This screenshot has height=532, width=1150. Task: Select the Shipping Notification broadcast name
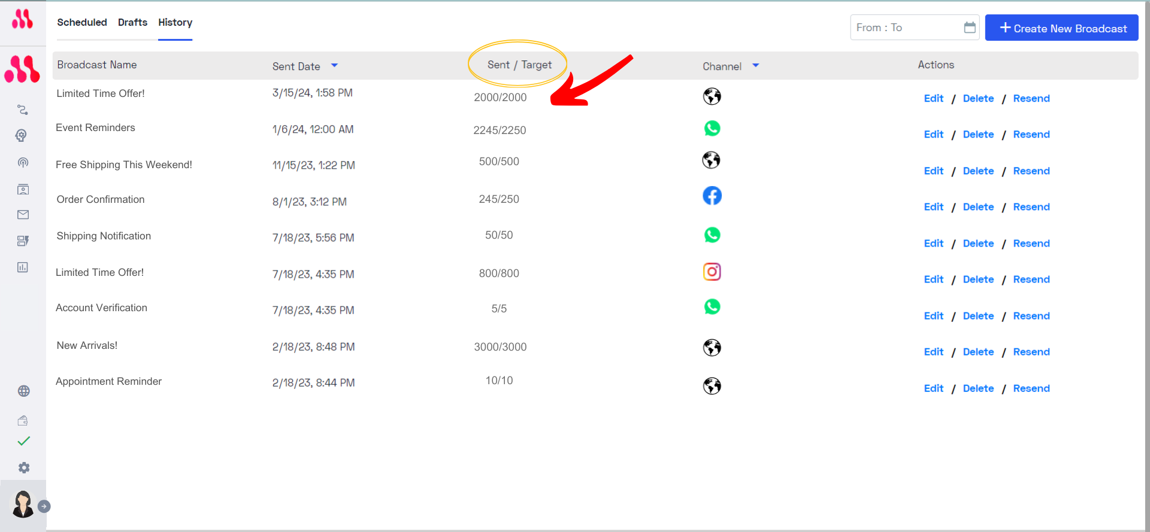104,236
